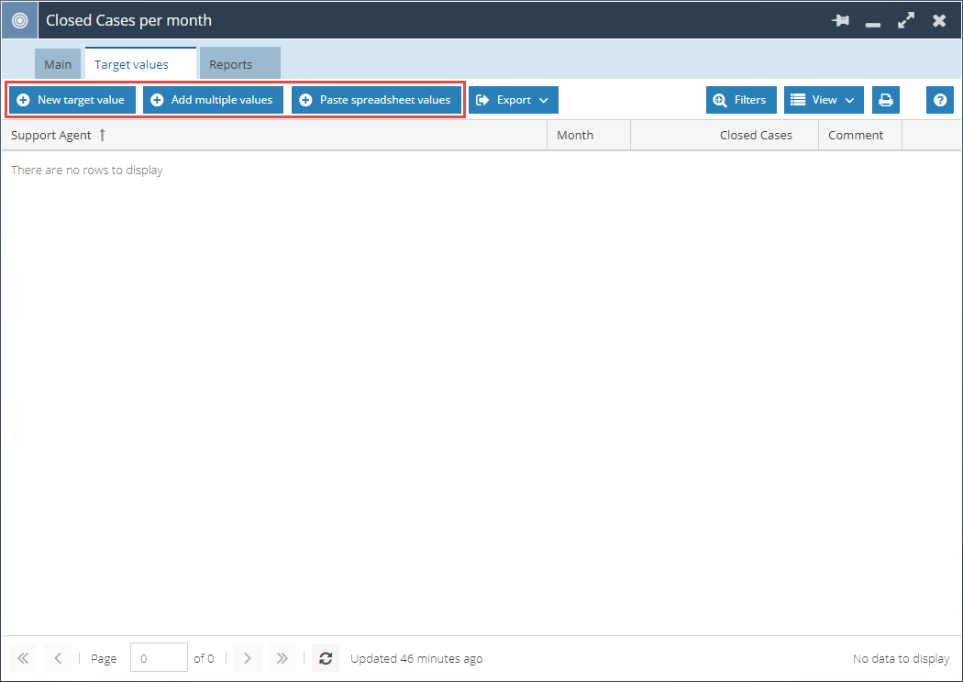
Task: Expand the View dropdown
Action: [x=824, y=100]
